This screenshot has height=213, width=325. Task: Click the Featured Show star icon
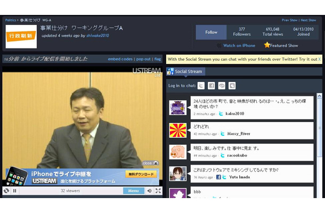point(267,45)
